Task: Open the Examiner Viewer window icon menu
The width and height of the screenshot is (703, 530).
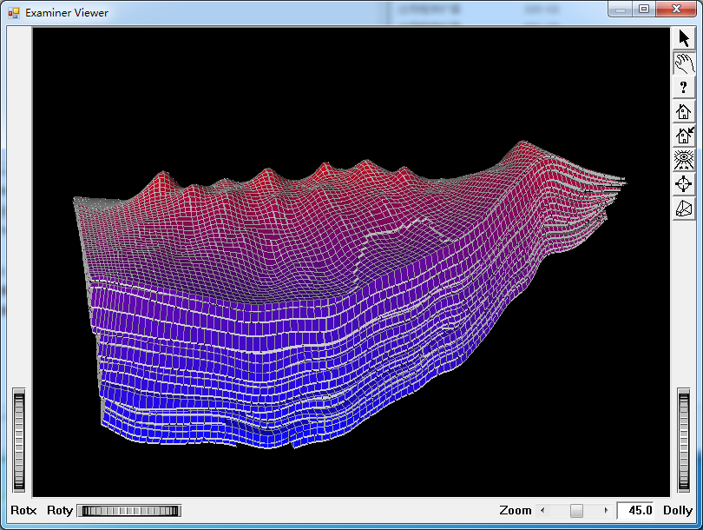Action: coord(13,13)
